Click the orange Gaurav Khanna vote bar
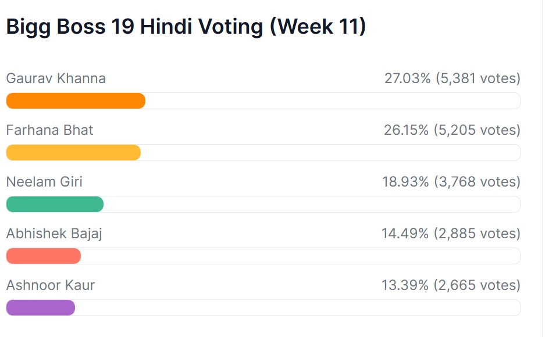The image size is (556, 337). pyautogui.click(x=76, y=101)
